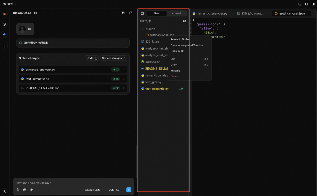Choose Open in Integrated Terminal
Image resolution: width=317 pixels, height=196 pixels.
(x=190, y=45)
